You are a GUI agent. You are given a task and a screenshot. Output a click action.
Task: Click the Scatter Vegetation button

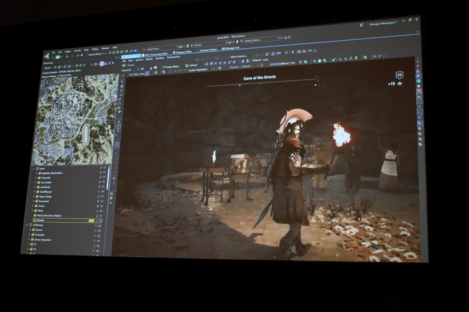198,69
